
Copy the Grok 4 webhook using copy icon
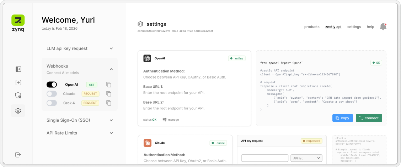[x=109, y=103]
